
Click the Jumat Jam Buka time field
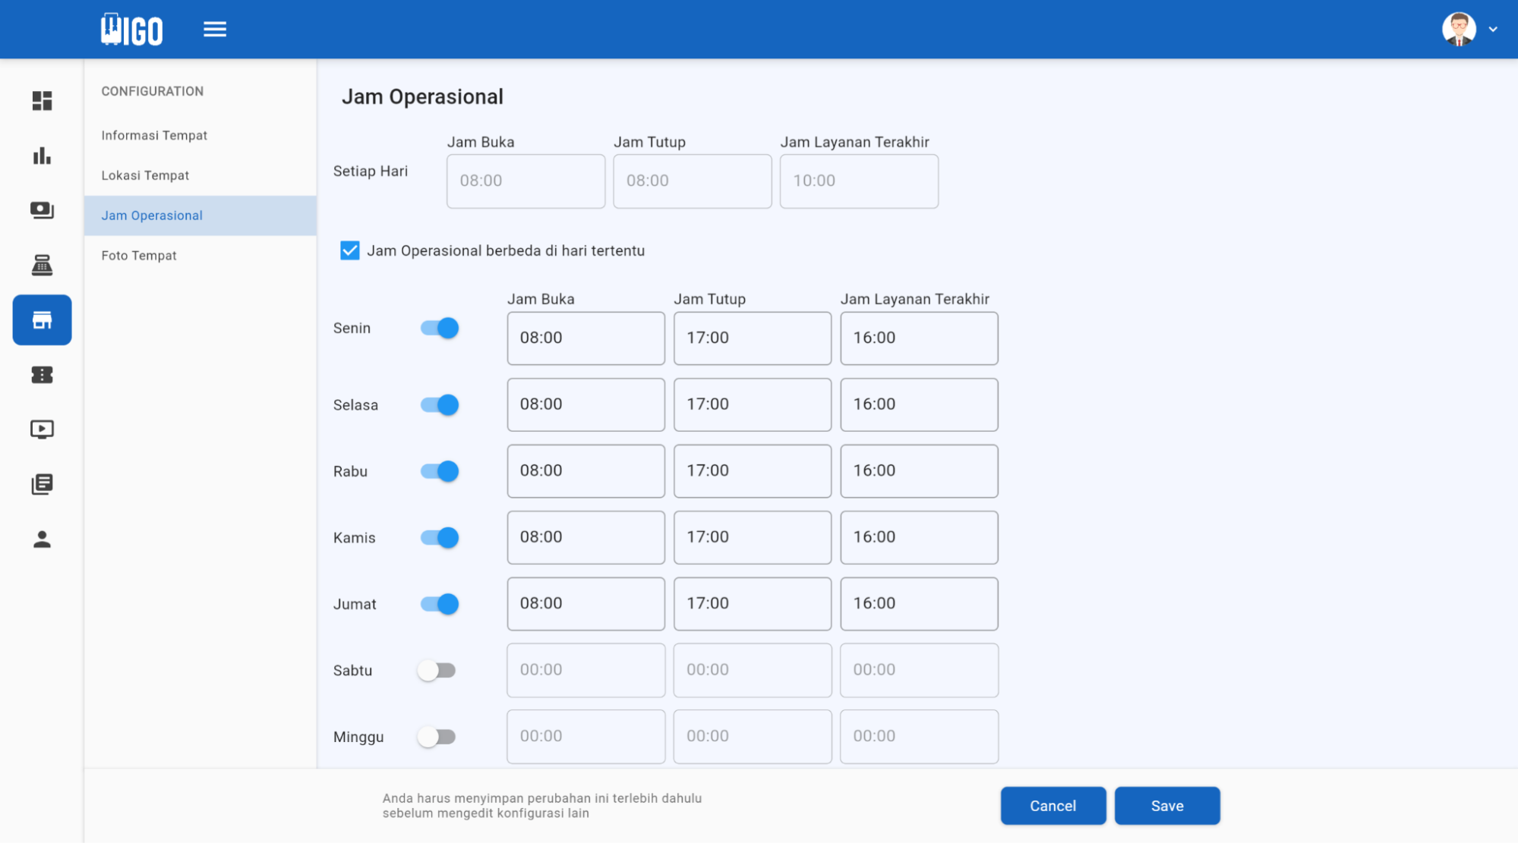(x=585, y=604)
